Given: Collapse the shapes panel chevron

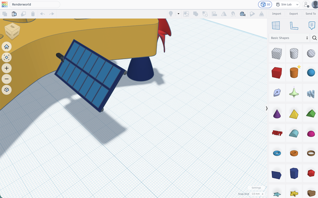Looking at the screenshot, I should coord(267,109).
